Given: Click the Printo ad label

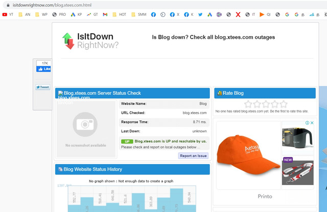Looking at the screenshot, I should coord(265,196).
